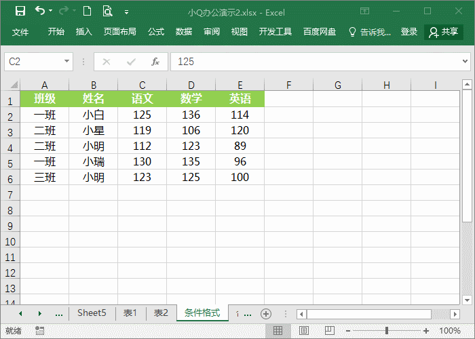Viewport: 475px width, 339px height.
Task: Switch to the Sheet5 worksheet tab
Action: coord(92,313)
